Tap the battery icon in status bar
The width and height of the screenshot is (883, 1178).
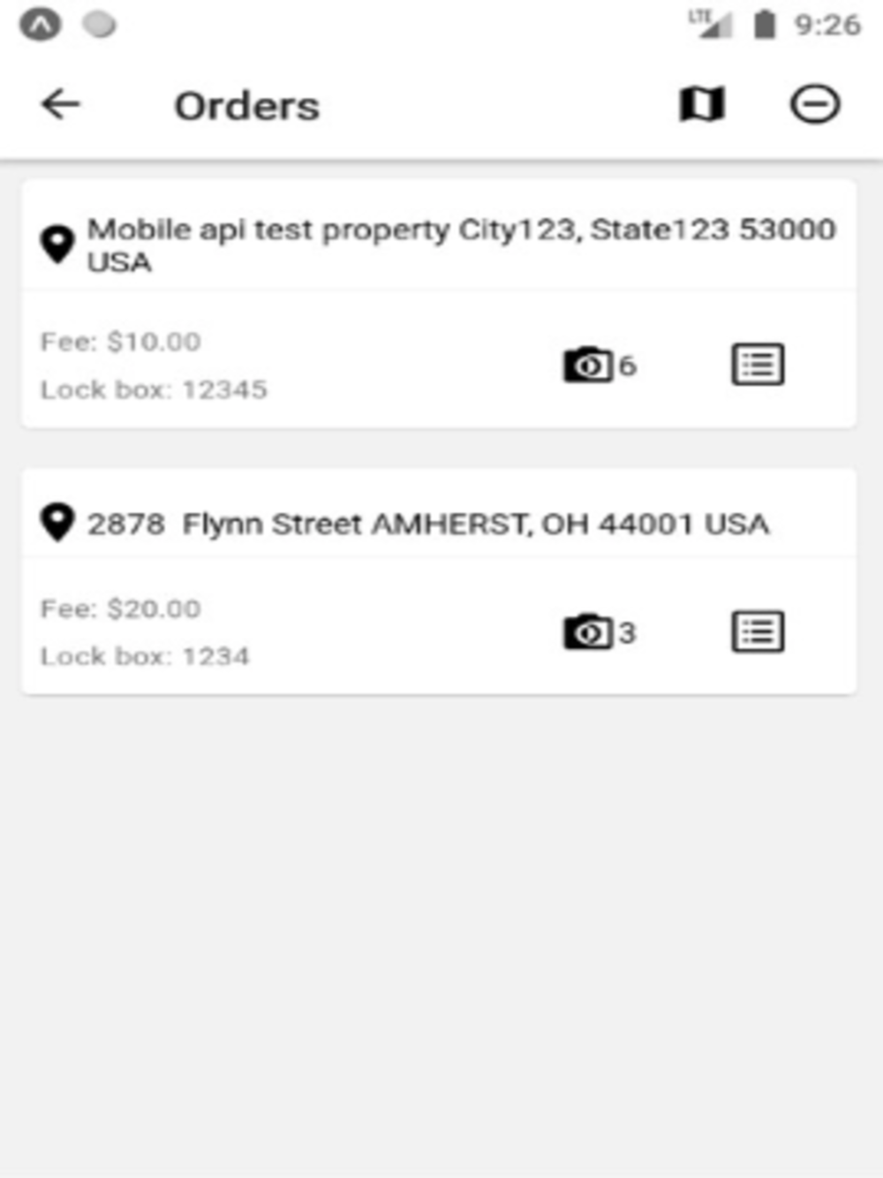765,24
